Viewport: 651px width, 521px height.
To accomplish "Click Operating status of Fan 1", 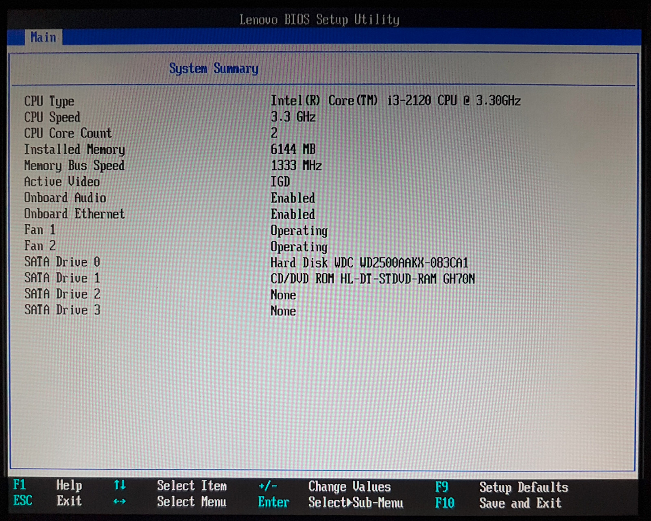I will [299, 231].
